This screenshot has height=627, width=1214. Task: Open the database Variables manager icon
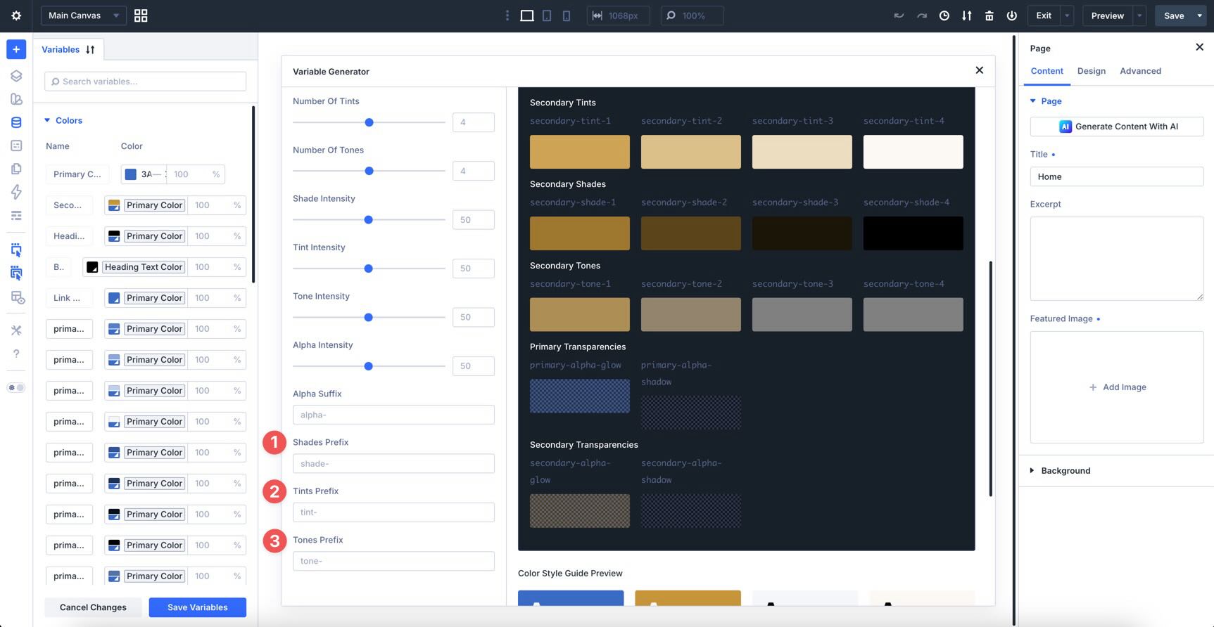[16, 122]
